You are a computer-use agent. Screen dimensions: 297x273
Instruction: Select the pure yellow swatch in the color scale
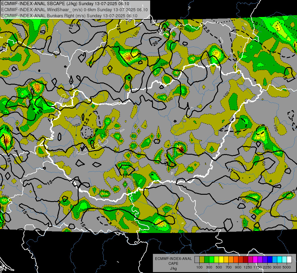[221, 260]
